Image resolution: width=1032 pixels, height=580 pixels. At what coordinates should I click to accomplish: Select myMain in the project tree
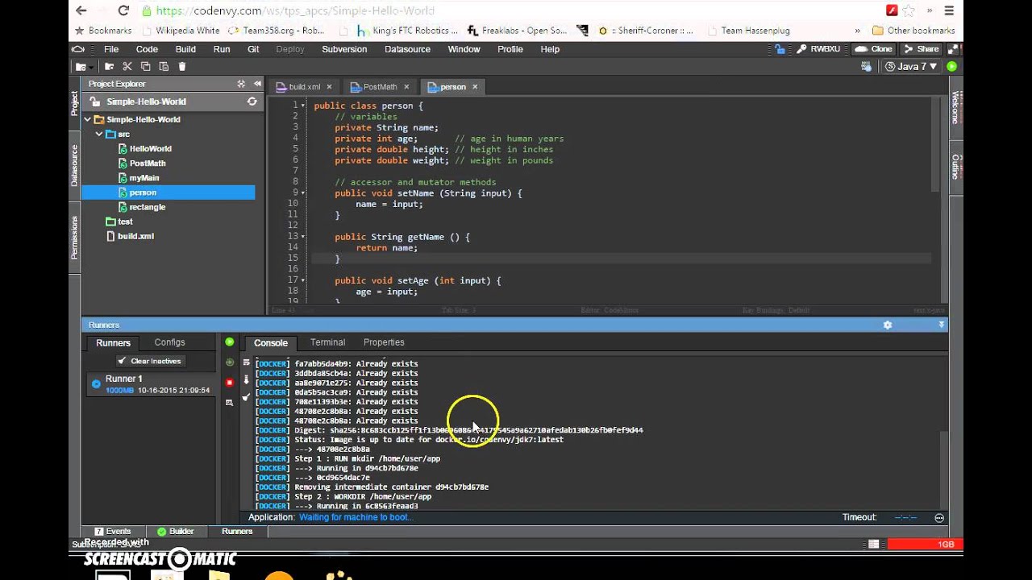click(x=144, y=178)
